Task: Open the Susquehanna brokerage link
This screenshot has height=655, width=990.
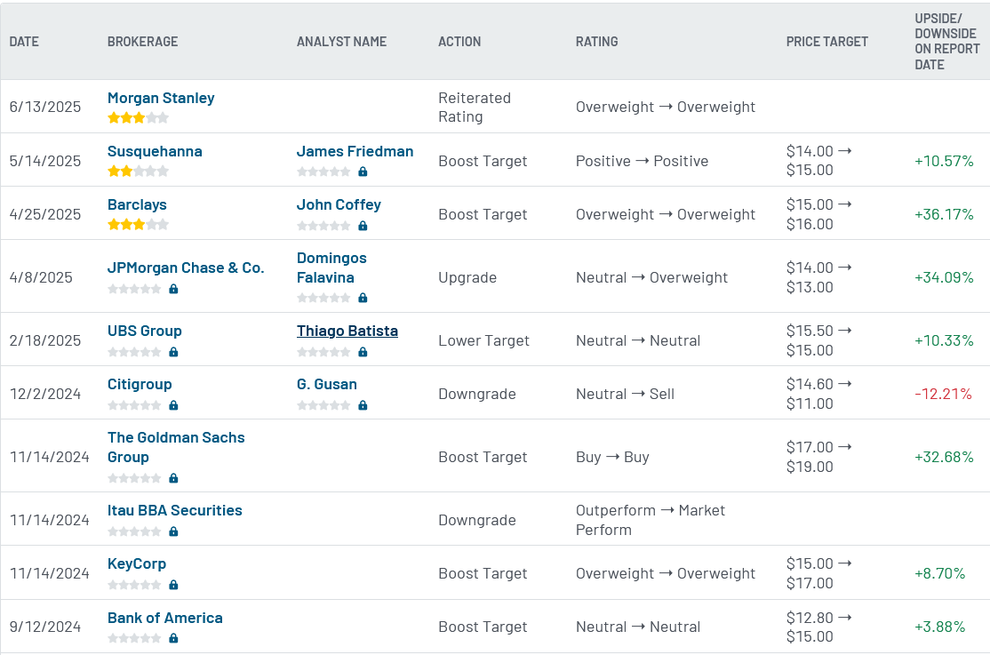Action: (x=155, y=152)
